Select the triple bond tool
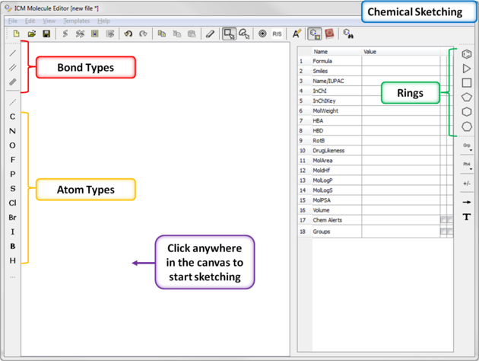Image resolution: width=479 pixels, height=361 pixels. 13,82
